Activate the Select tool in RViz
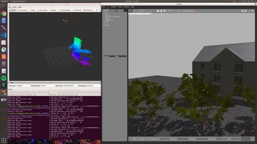Screen dimensions: 257x144 pos(33,10)
